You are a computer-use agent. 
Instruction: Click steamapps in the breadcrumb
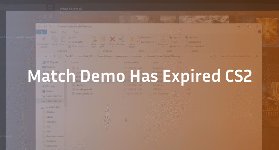(122, 56)
